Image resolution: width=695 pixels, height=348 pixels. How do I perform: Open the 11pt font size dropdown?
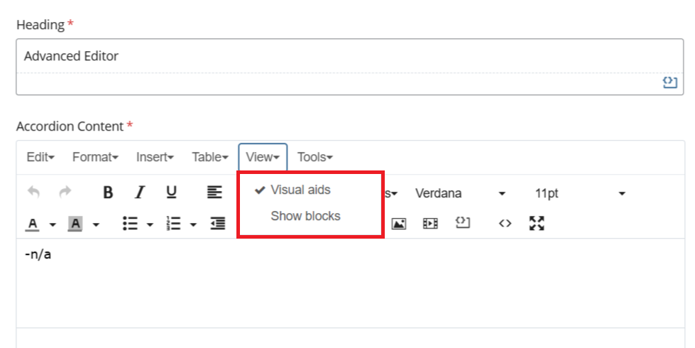pos(579,193)
